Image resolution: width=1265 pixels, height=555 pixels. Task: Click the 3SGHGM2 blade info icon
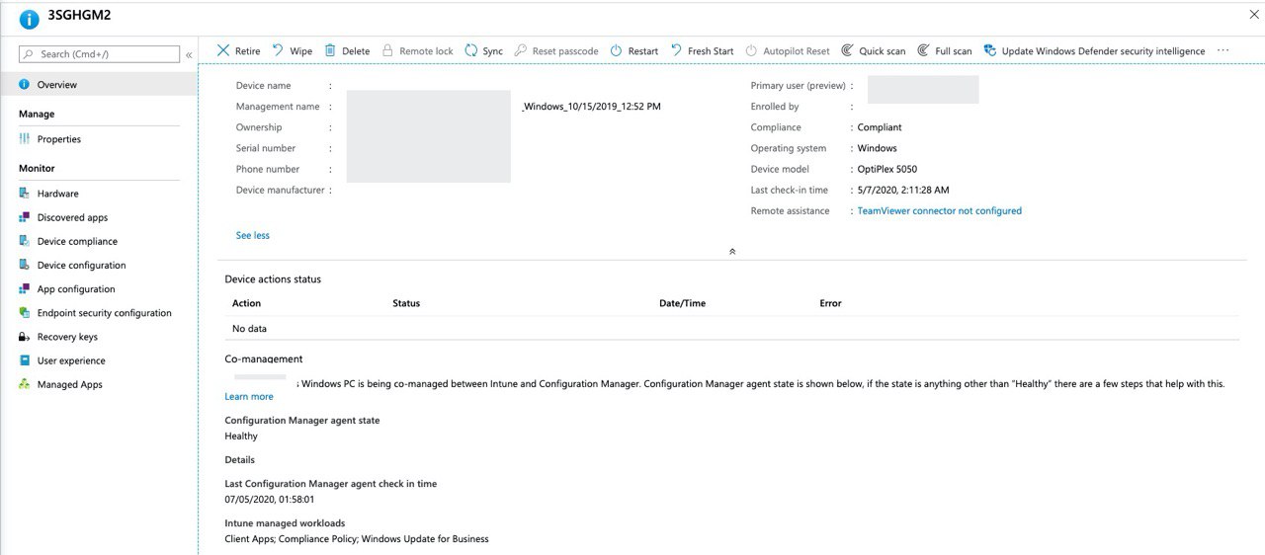pyautogui.click(x=29, y=19)
